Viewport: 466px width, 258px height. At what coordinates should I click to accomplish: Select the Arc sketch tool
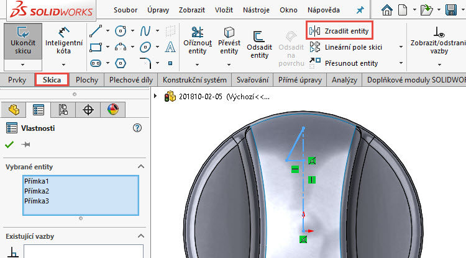[x=121, y=47]
